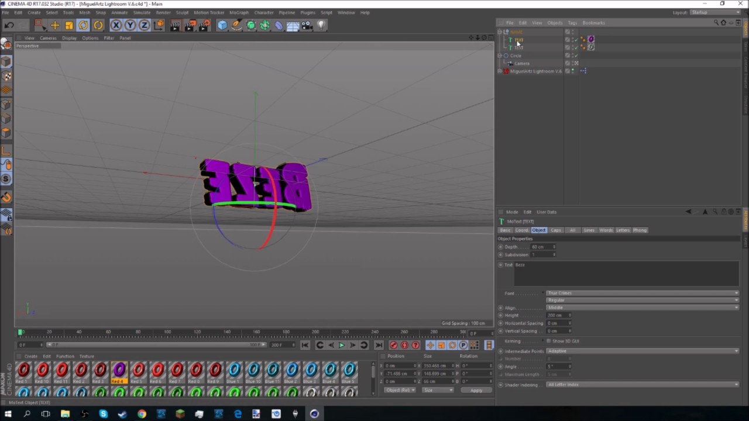Render the active view

coord(175,25)
